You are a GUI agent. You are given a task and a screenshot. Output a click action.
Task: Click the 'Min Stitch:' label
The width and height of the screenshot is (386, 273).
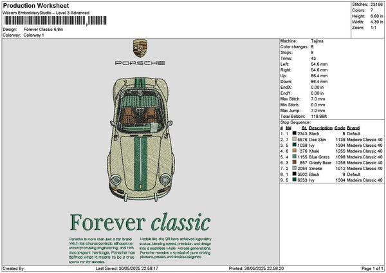290,105
